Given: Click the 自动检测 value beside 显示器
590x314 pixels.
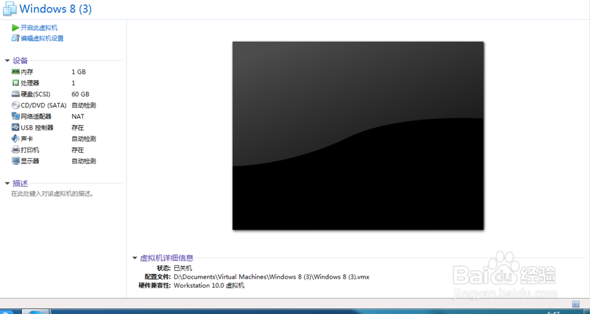Looking at the screenshot, I should [x=84, y=161].
